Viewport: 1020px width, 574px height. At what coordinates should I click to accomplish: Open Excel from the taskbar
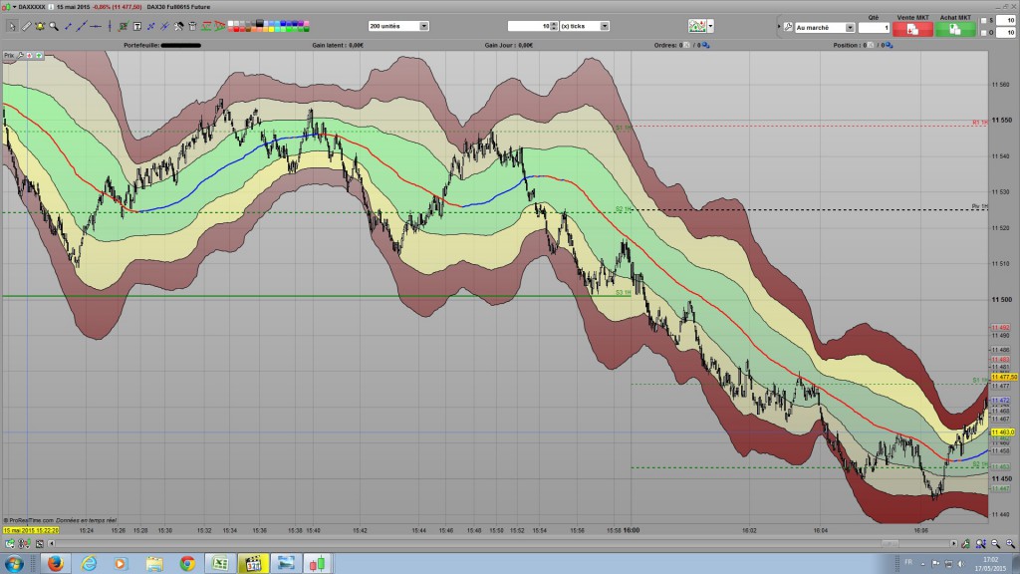tap(220, 563)
